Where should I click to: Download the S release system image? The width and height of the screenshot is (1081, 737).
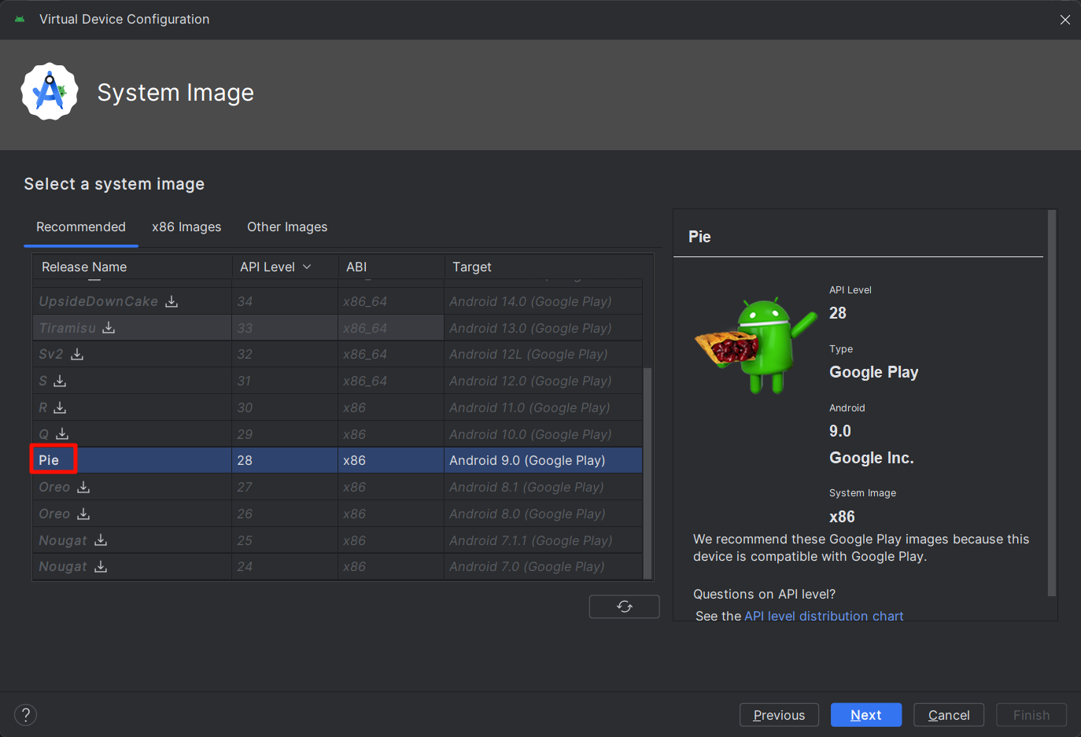coord(60,381)
